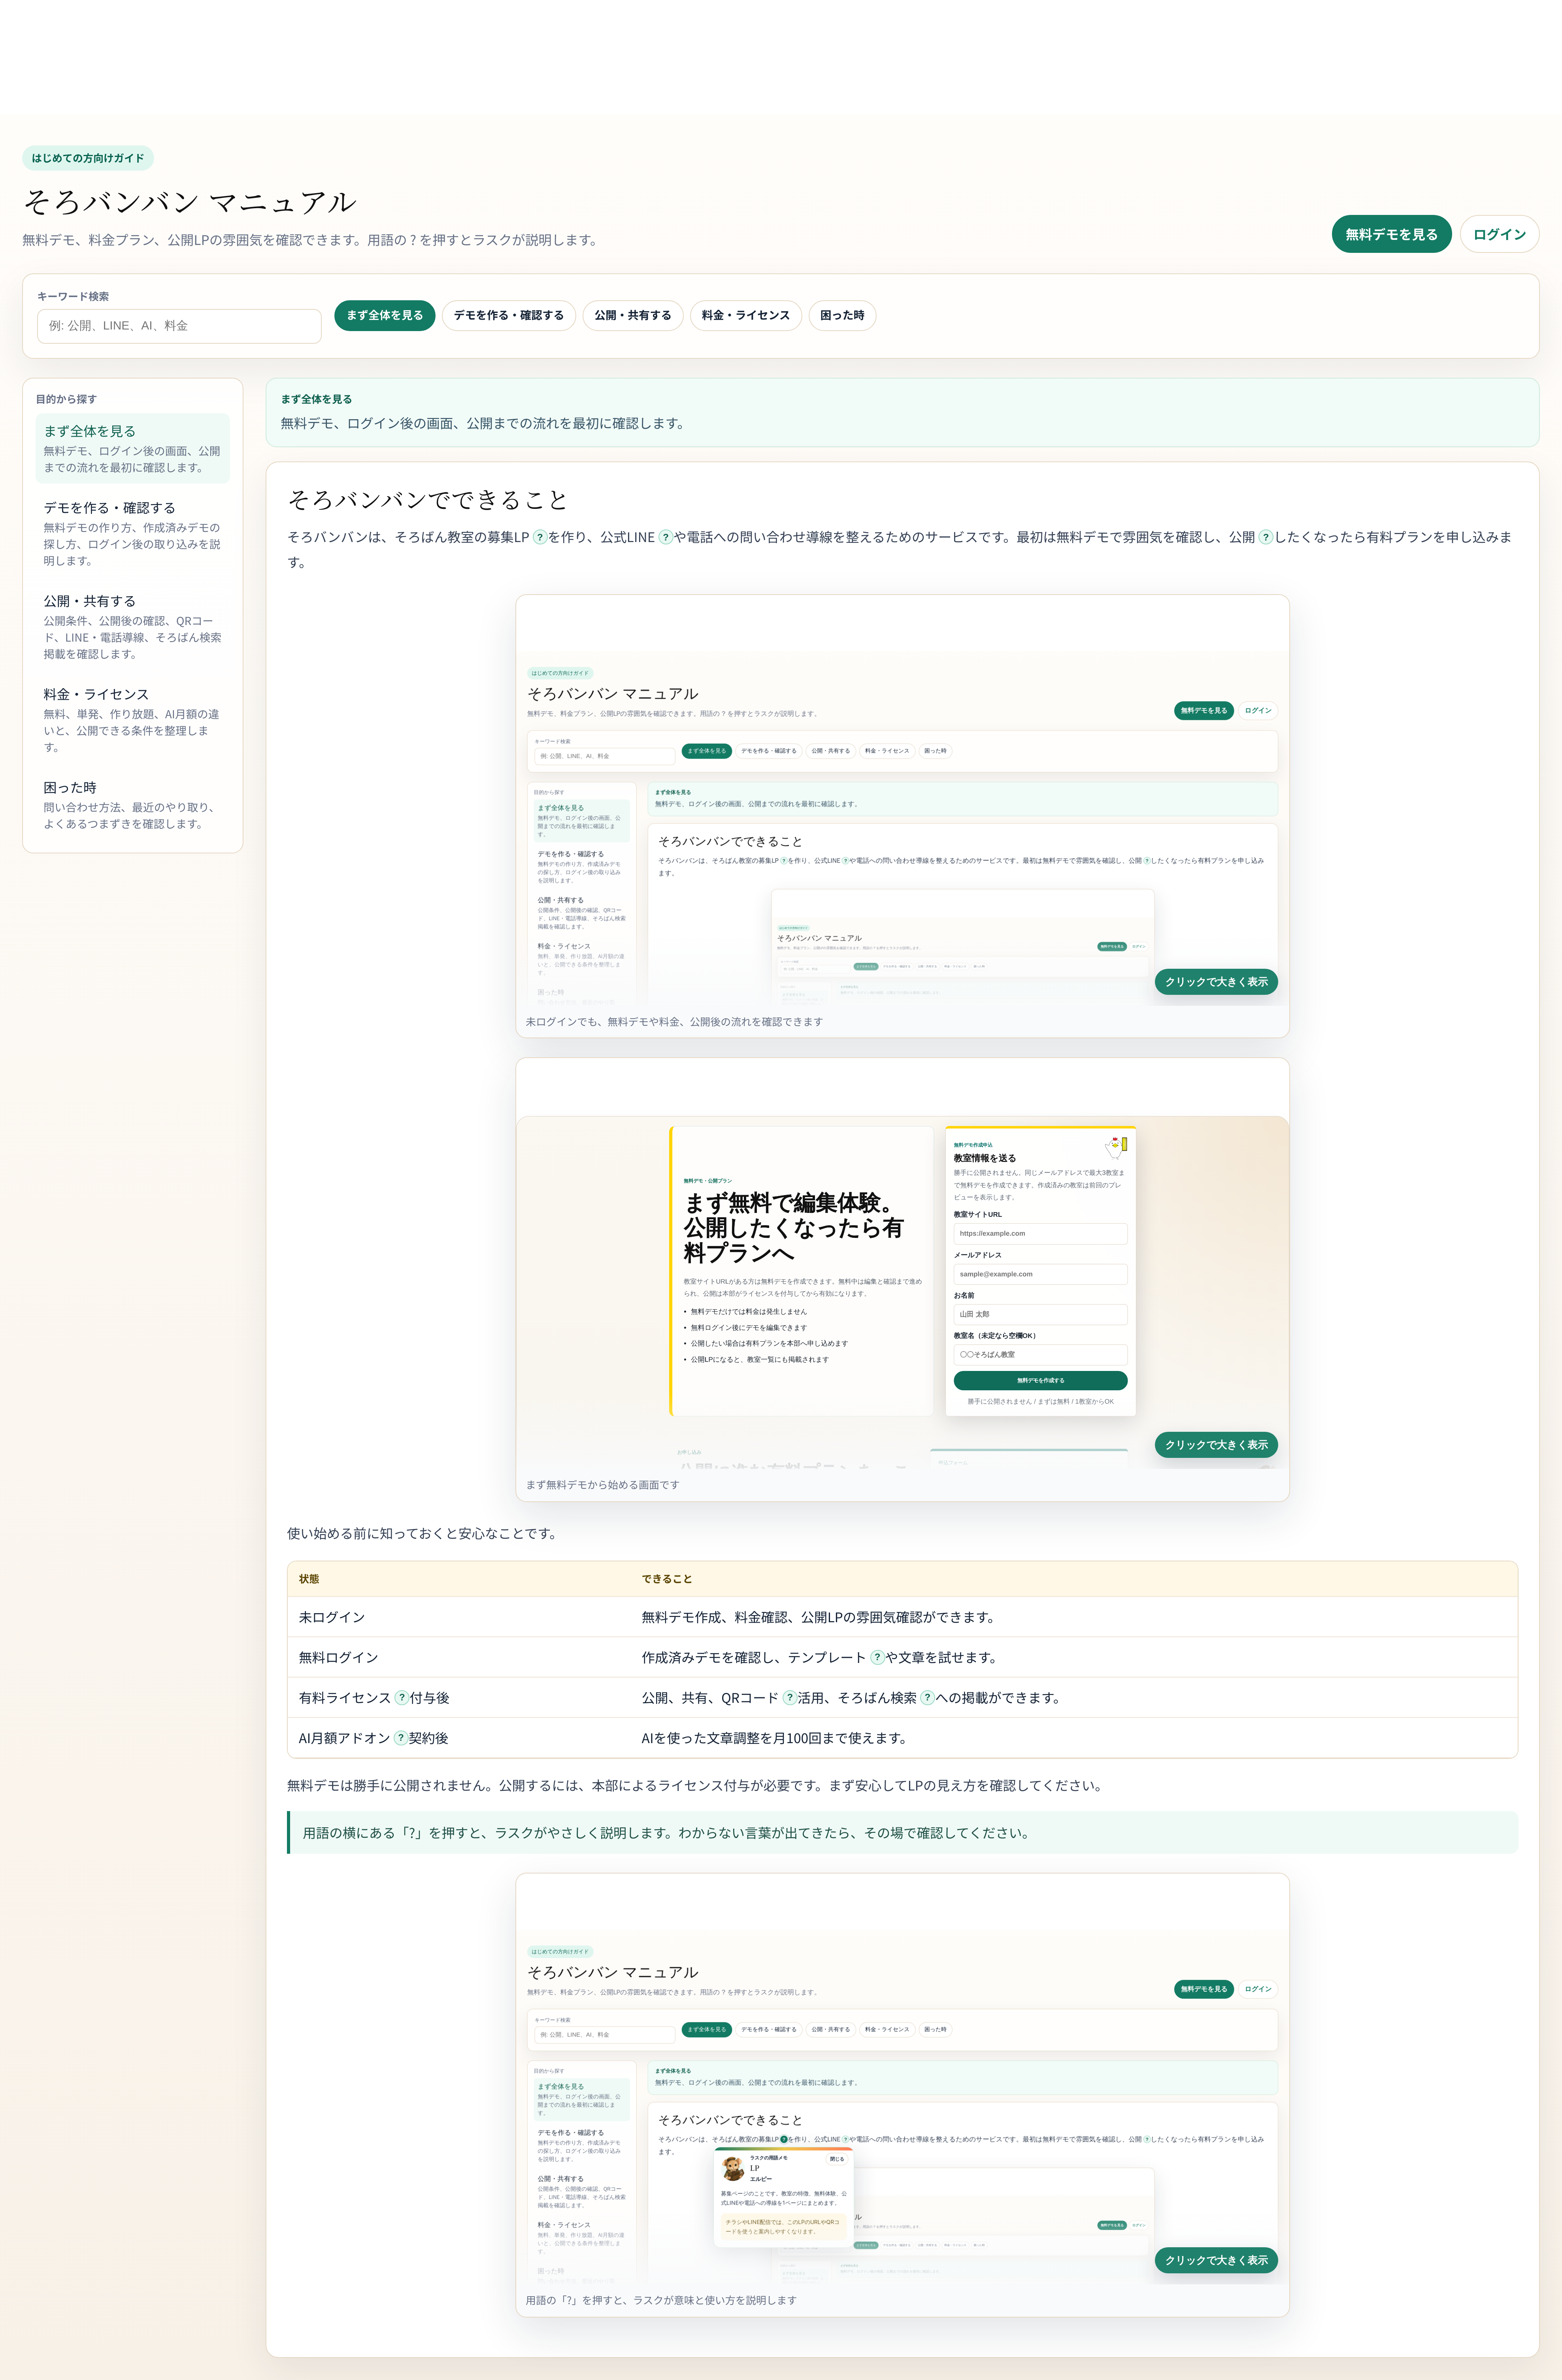Image resolution: width=1562 pixels, height=2380 pixels.
Task: Click caption まず無料デモから始める画面です
Action: (602, 1485)
